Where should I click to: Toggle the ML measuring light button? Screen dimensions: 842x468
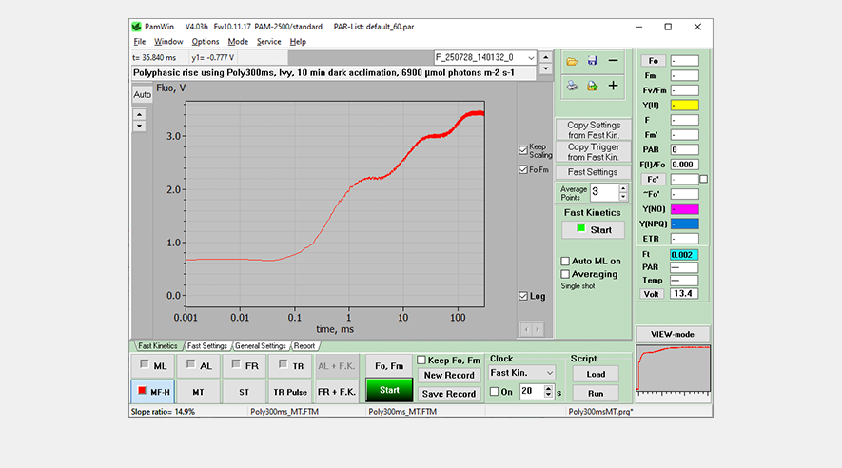[153, 366]
